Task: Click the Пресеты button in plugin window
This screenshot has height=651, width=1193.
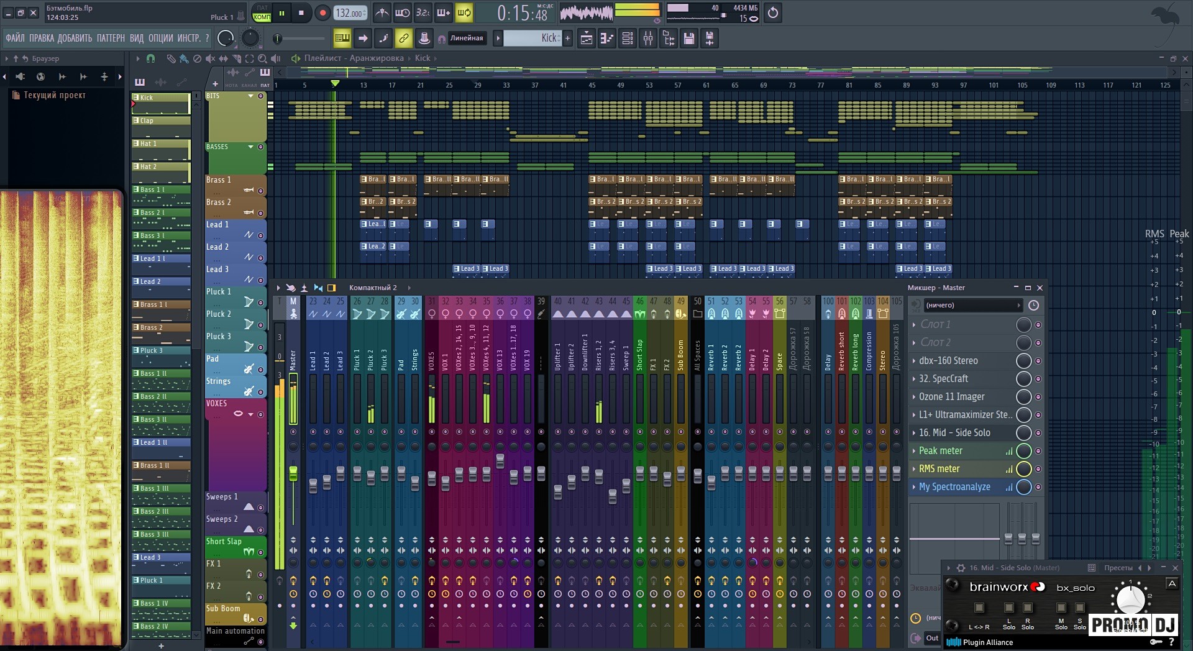Action: point(1118,568)
